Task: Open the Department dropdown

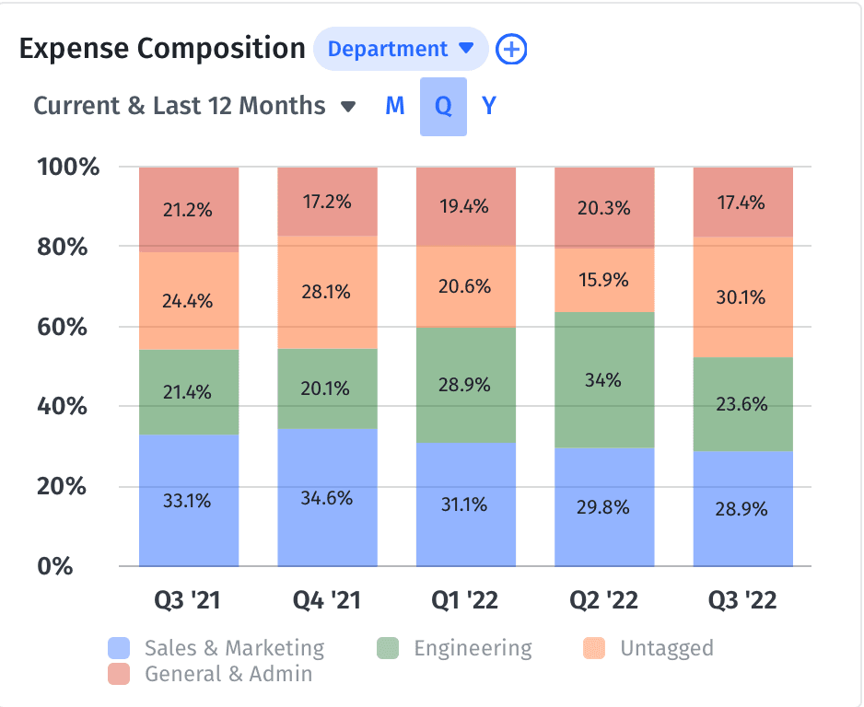Action: [401, 48]
